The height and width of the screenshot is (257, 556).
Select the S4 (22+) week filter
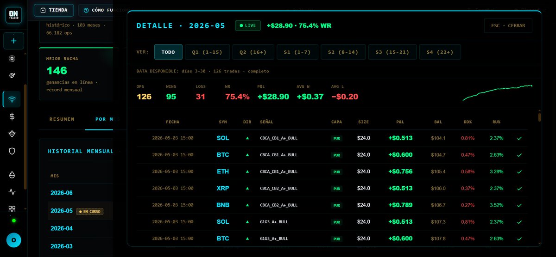click(x=440, y=52)
